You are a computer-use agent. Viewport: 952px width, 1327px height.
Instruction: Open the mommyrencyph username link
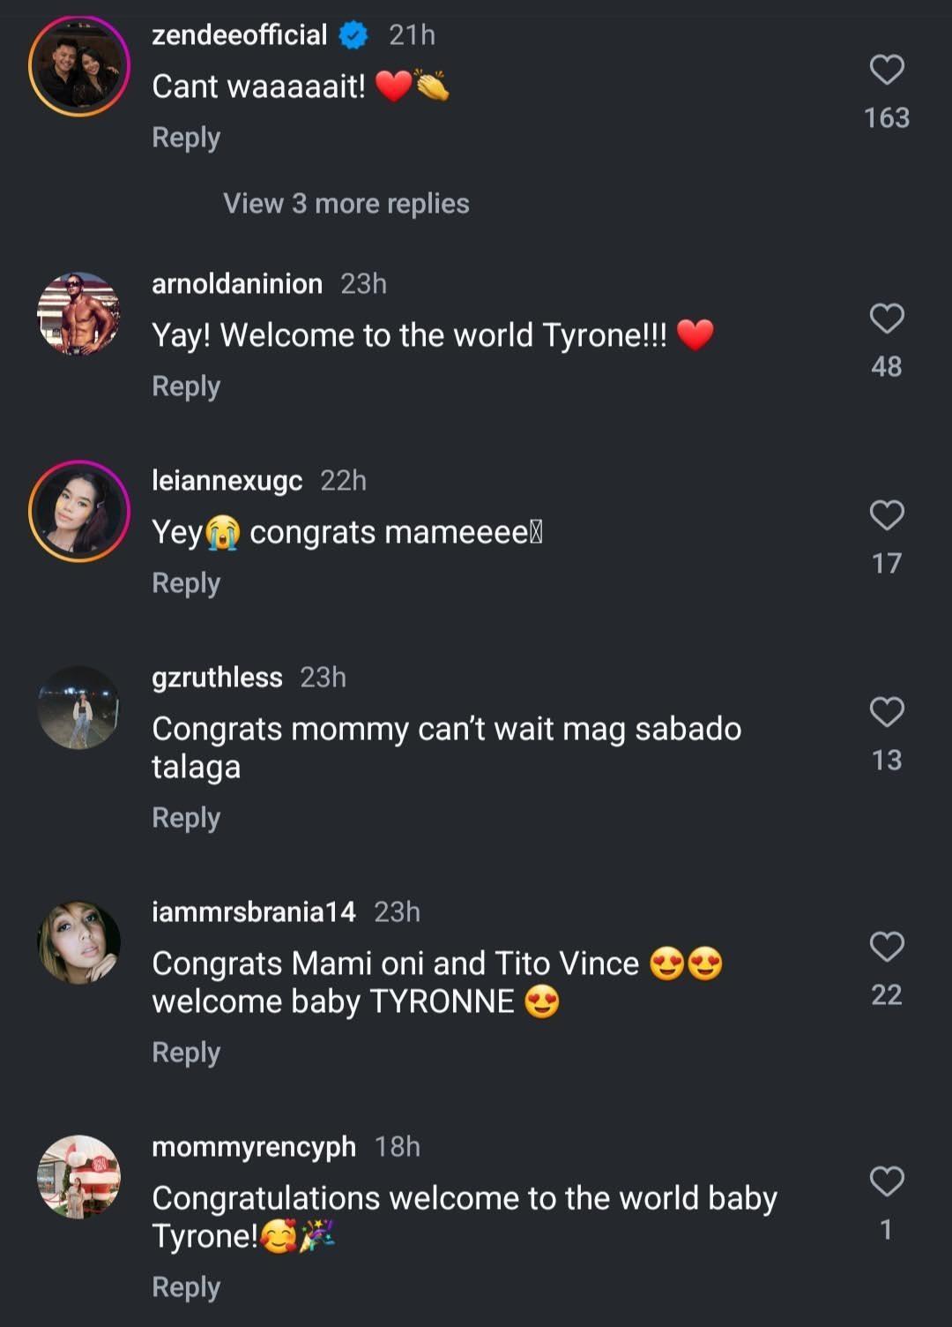tap(254, 1147)
